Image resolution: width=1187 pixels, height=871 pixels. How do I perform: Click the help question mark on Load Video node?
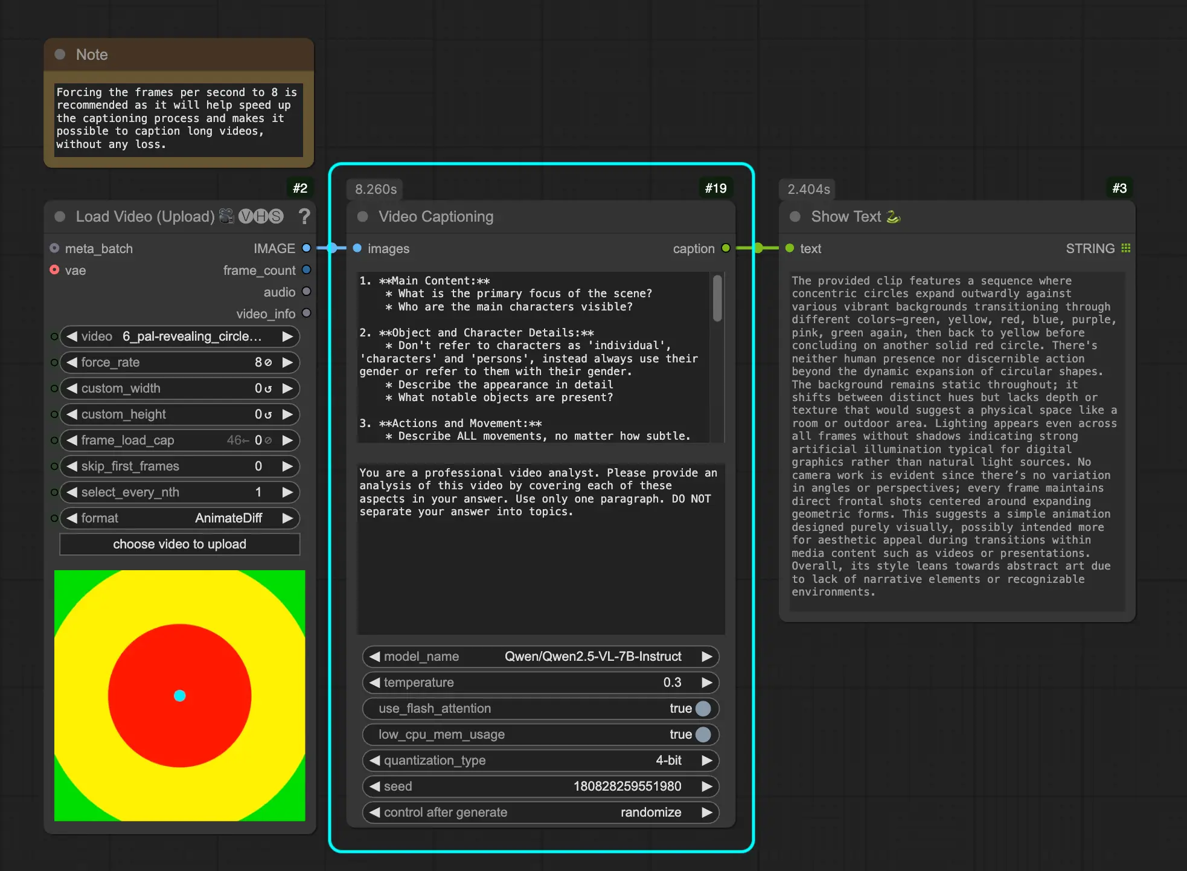tap(304, 216)
